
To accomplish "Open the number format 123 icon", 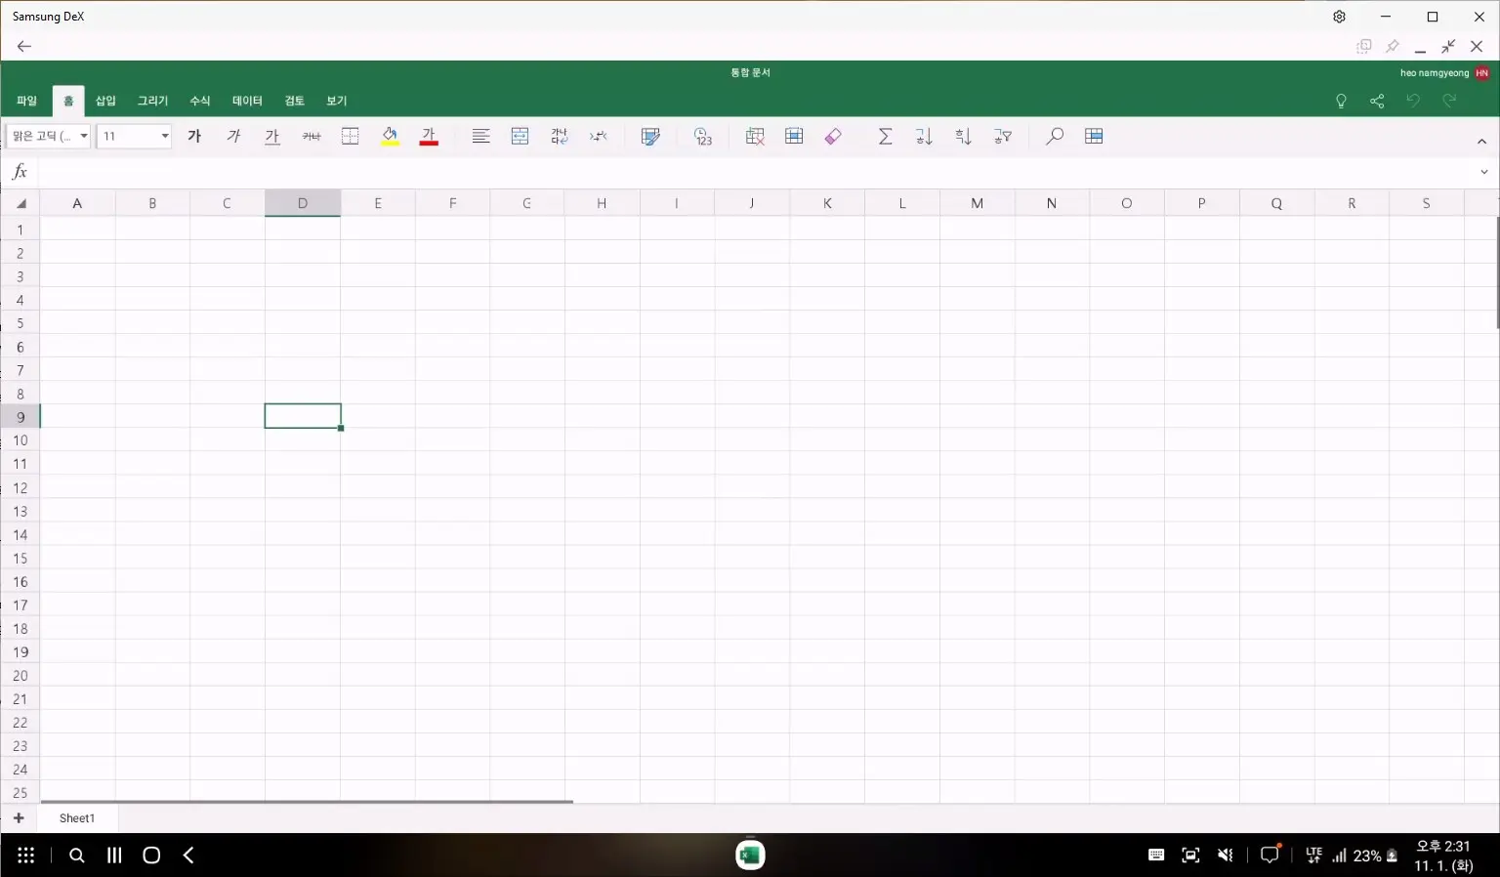I will [703, 136].
